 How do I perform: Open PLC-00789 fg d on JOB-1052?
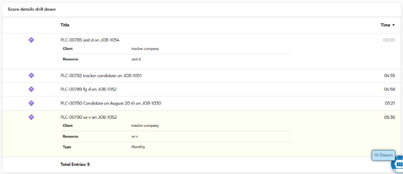pyautogui.click(x=89, y=89)
